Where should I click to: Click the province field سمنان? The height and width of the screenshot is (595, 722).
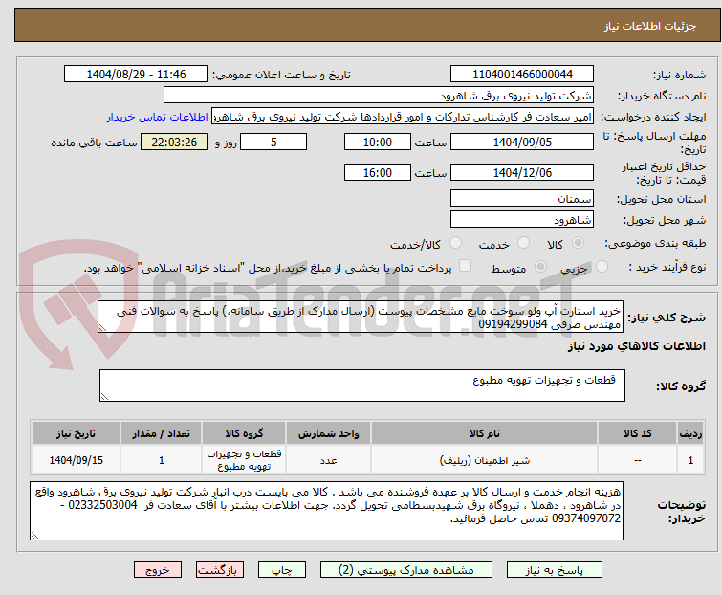pos(522,198)
